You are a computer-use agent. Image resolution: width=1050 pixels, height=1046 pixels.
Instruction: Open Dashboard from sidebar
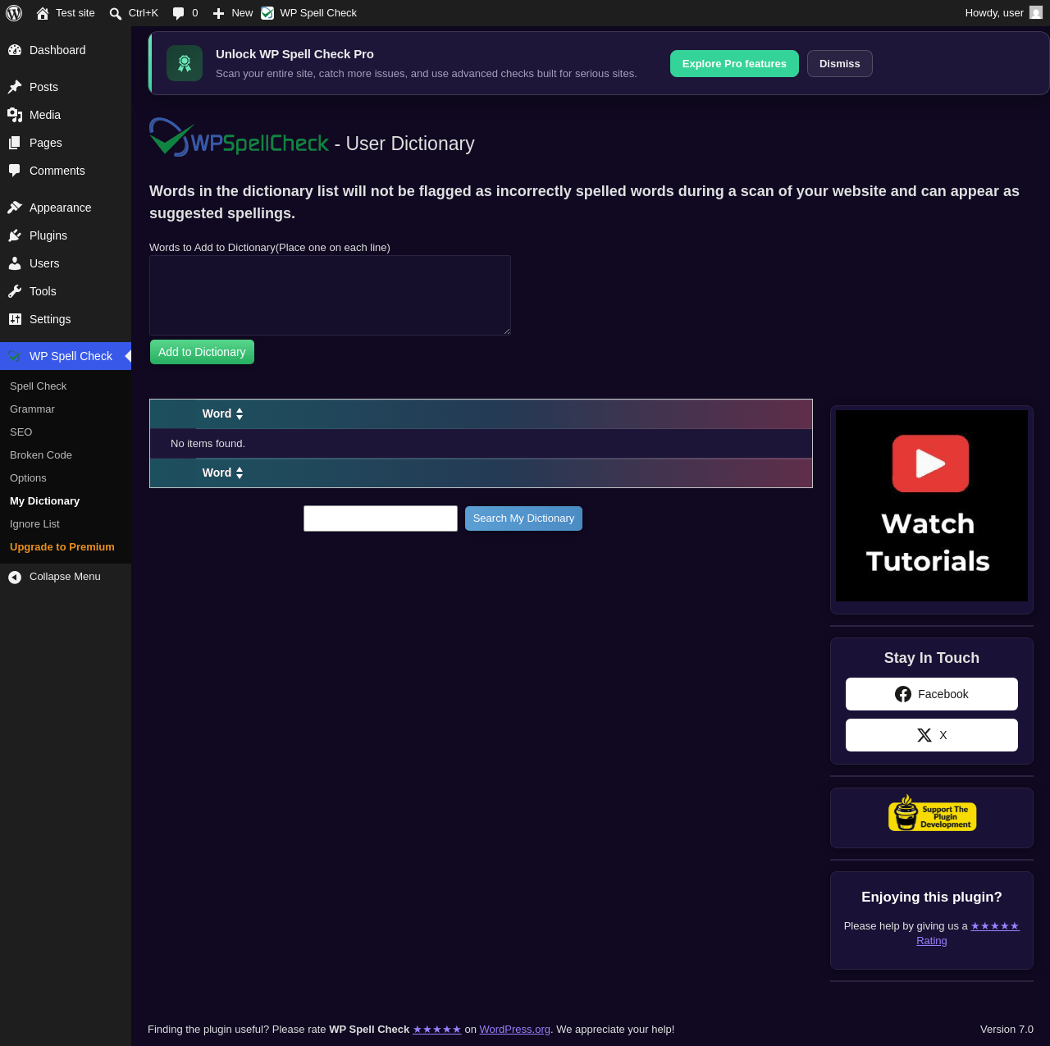[x=66, y=50]
